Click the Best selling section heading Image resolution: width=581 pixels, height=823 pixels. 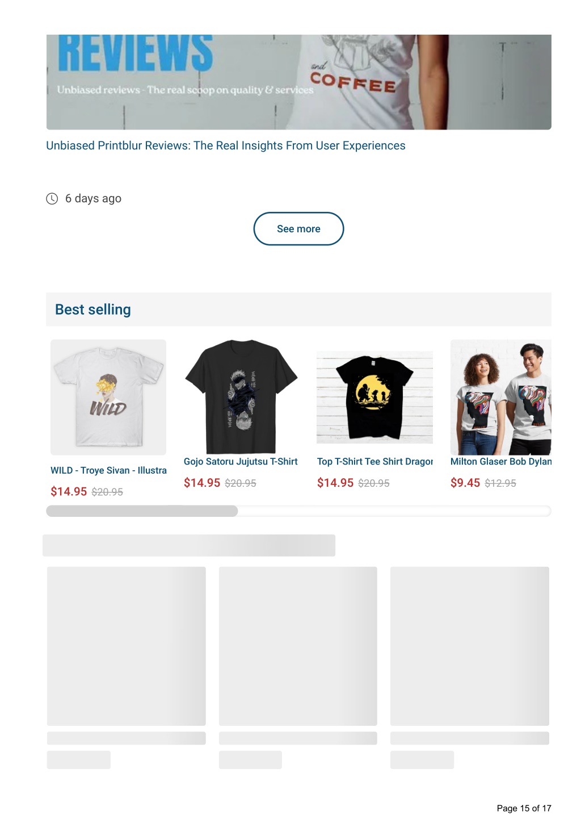click(93, 310)
